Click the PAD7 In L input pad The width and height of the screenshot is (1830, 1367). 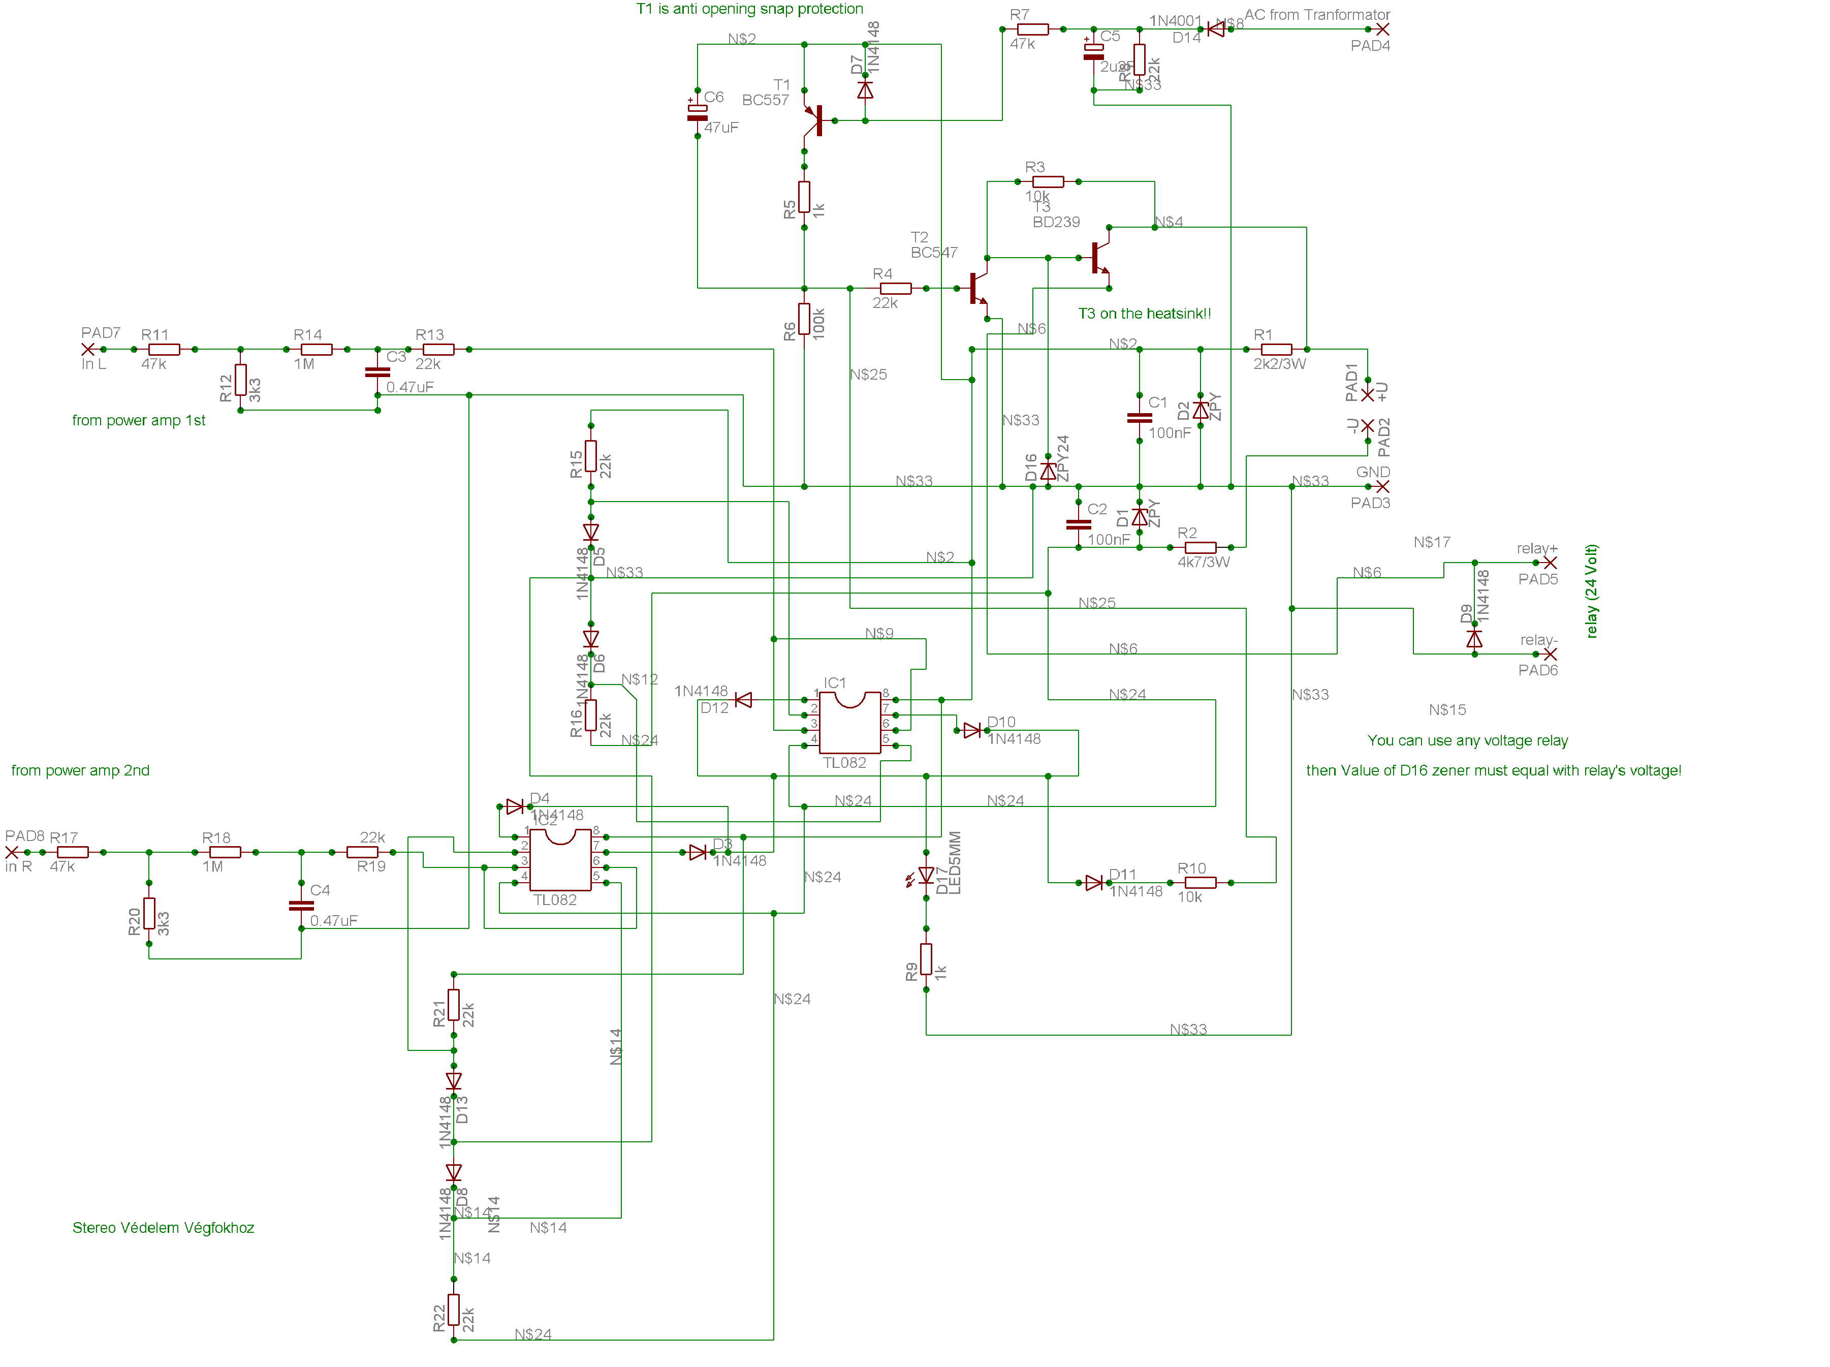[x=88, y=350]
